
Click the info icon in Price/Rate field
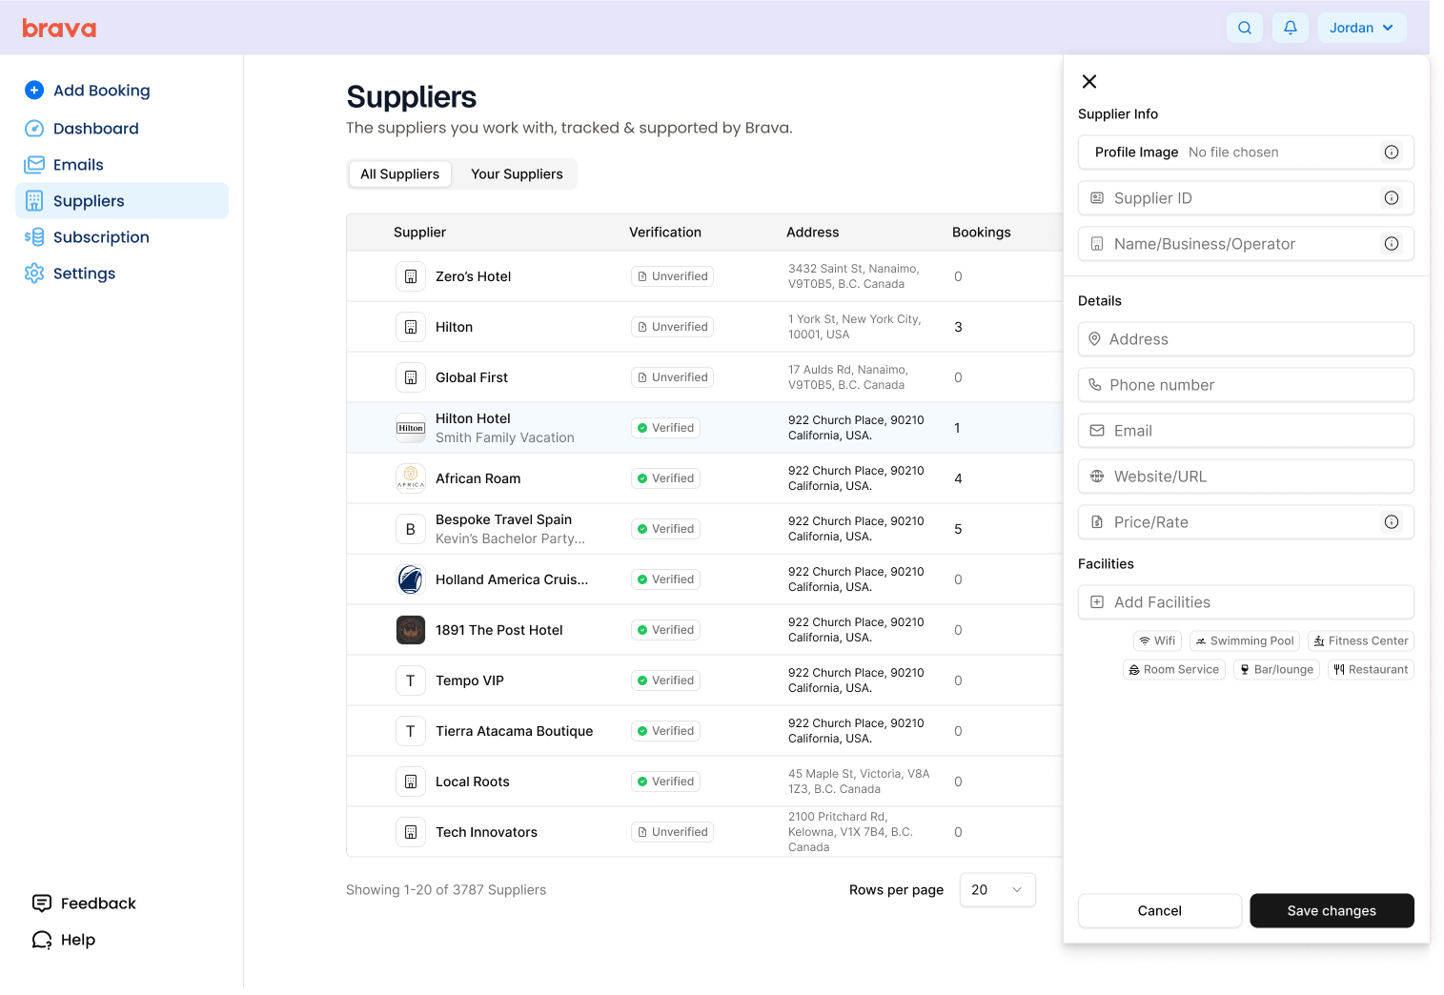(1391, 522)
